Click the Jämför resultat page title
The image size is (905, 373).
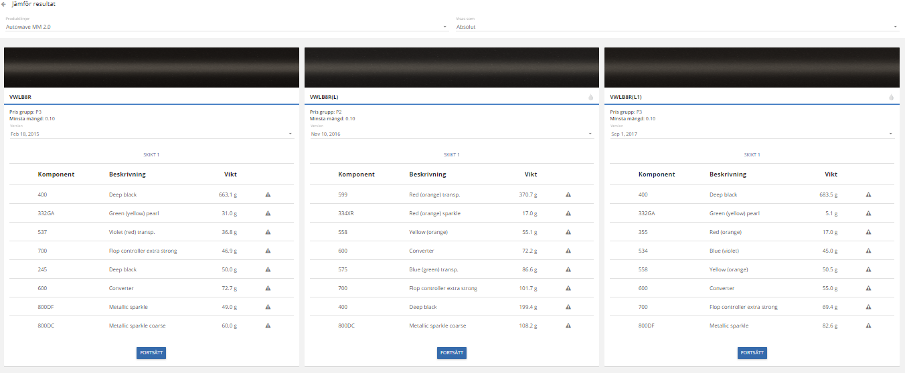click(33, 4)
